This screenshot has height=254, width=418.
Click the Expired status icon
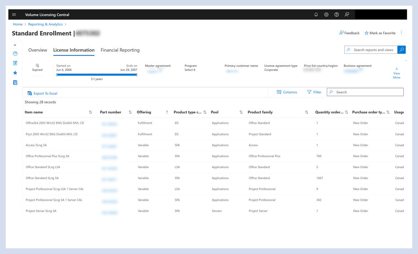[37, 65]
